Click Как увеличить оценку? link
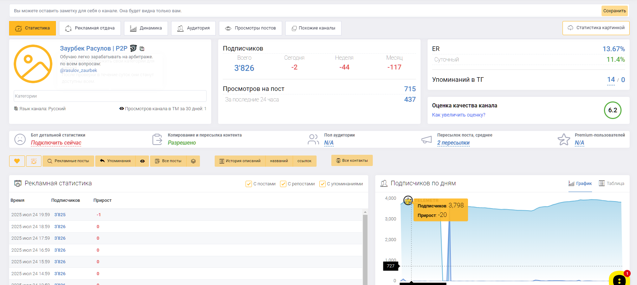 (x=459, y=115)
